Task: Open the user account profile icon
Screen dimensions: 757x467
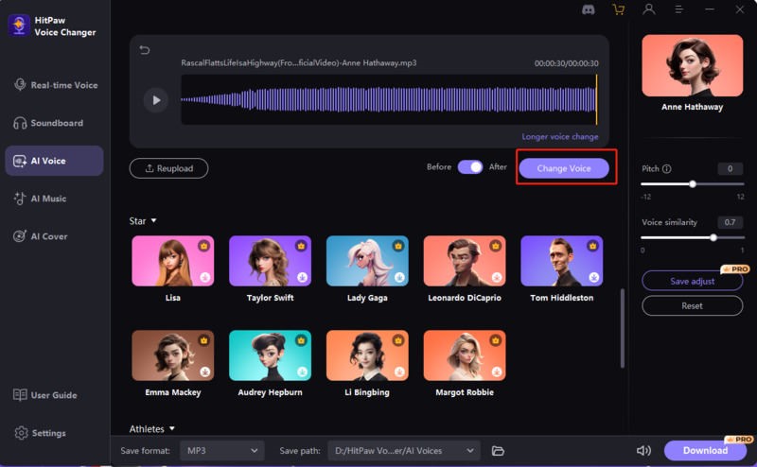Action: point(649,9)
